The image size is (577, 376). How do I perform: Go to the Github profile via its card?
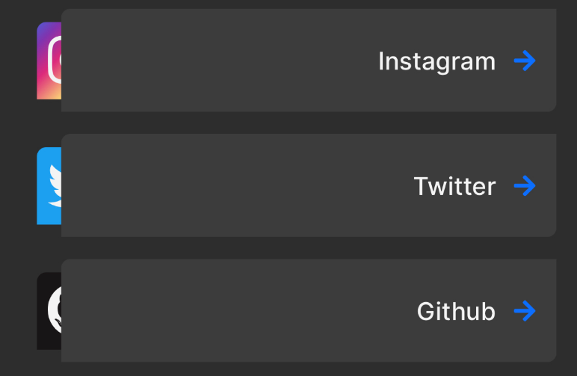click(x=309, y=310)
